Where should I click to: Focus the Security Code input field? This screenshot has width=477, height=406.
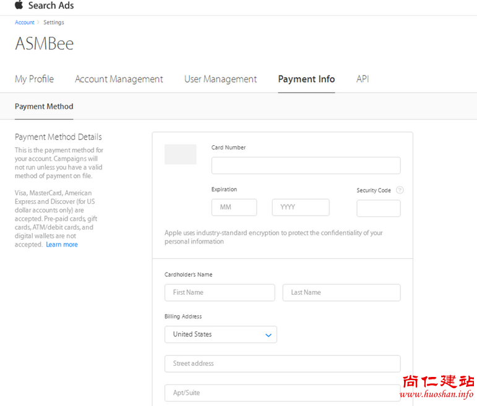click(x=379, y=208)
